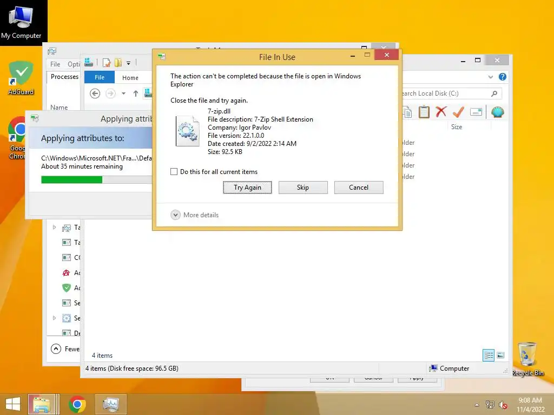Image resolution: width=554 pixels, height=415 pixels.
Task: Open the Windows Start button
Action: 13,404
